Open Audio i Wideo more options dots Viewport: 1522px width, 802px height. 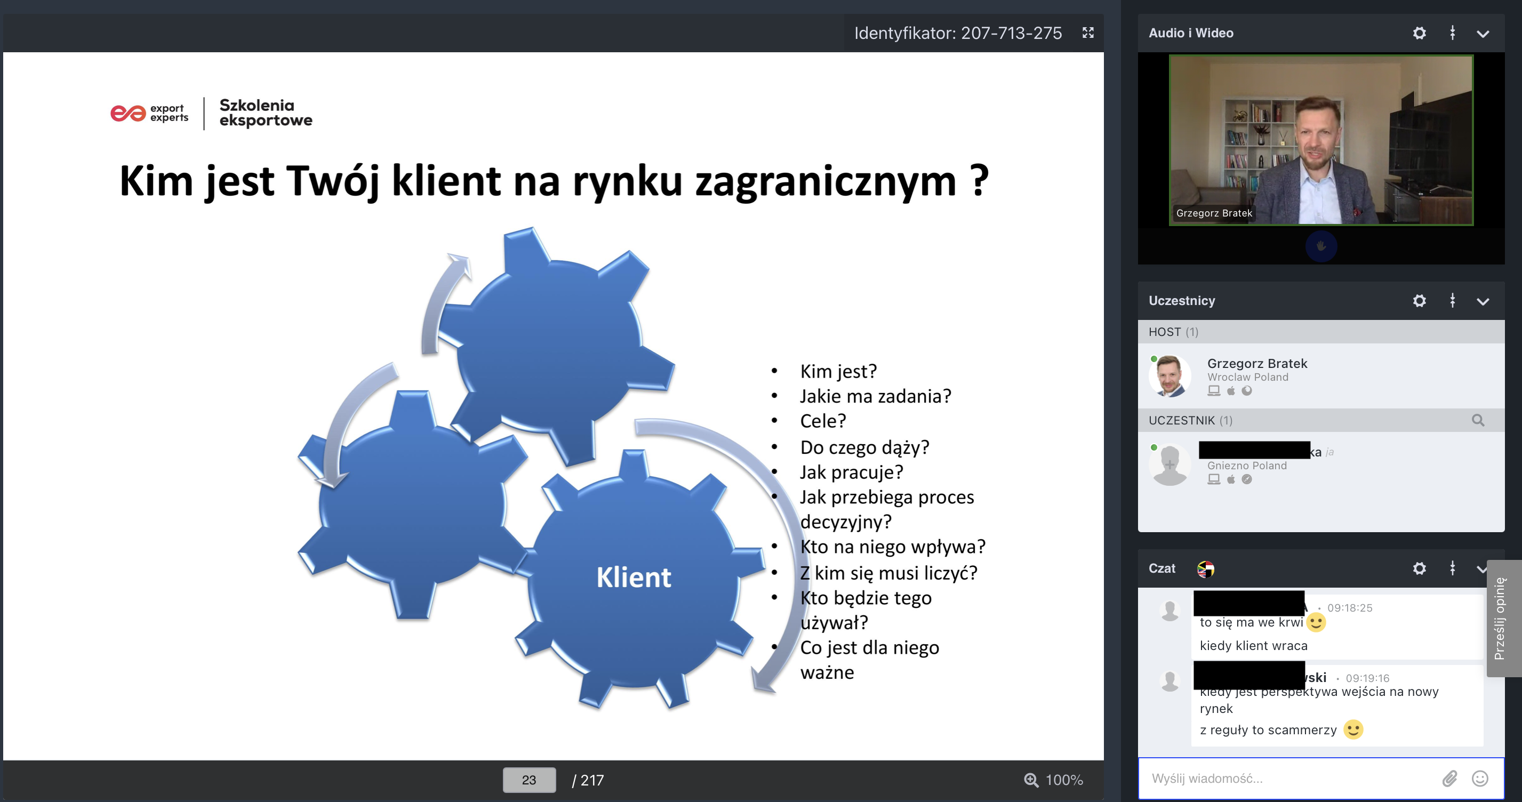point(1452,33)
